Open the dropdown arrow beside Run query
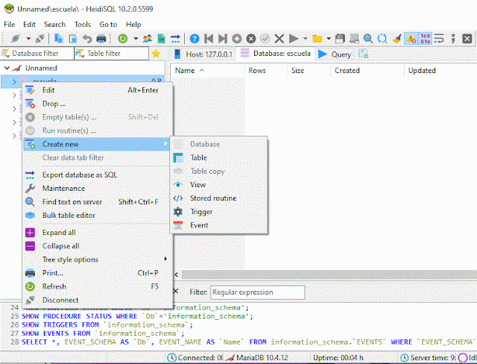Screen dimensions: 477x364 (x=305, y=39)
